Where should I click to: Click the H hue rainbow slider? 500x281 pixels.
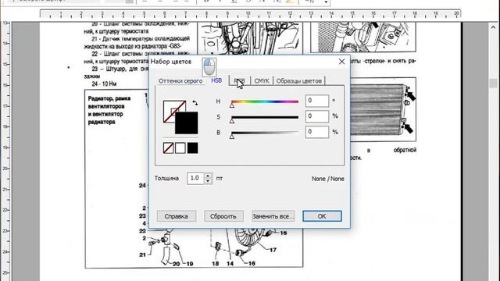pos(265,101)
